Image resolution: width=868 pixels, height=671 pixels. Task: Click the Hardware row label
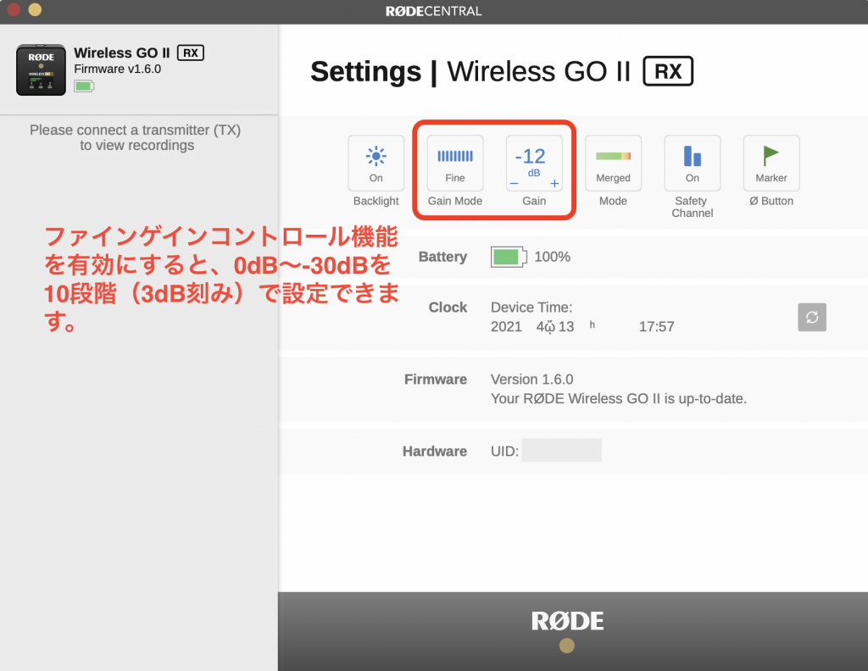(435, 452)
